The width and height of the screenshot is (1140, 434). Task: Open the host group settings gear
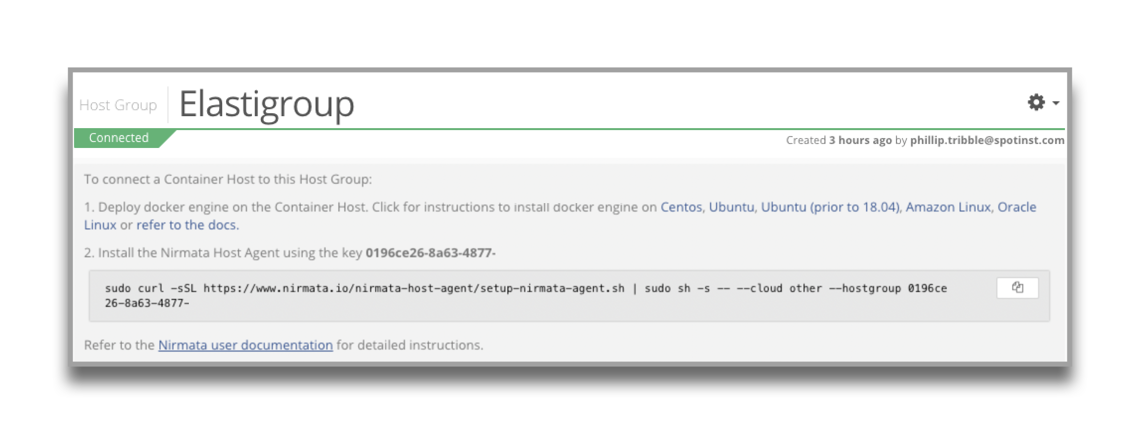coord(1036,102)
